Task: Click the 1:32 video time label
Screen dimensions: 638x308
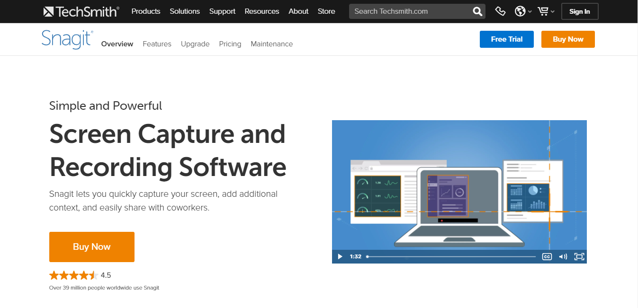Action: click(x=356, y=256)
